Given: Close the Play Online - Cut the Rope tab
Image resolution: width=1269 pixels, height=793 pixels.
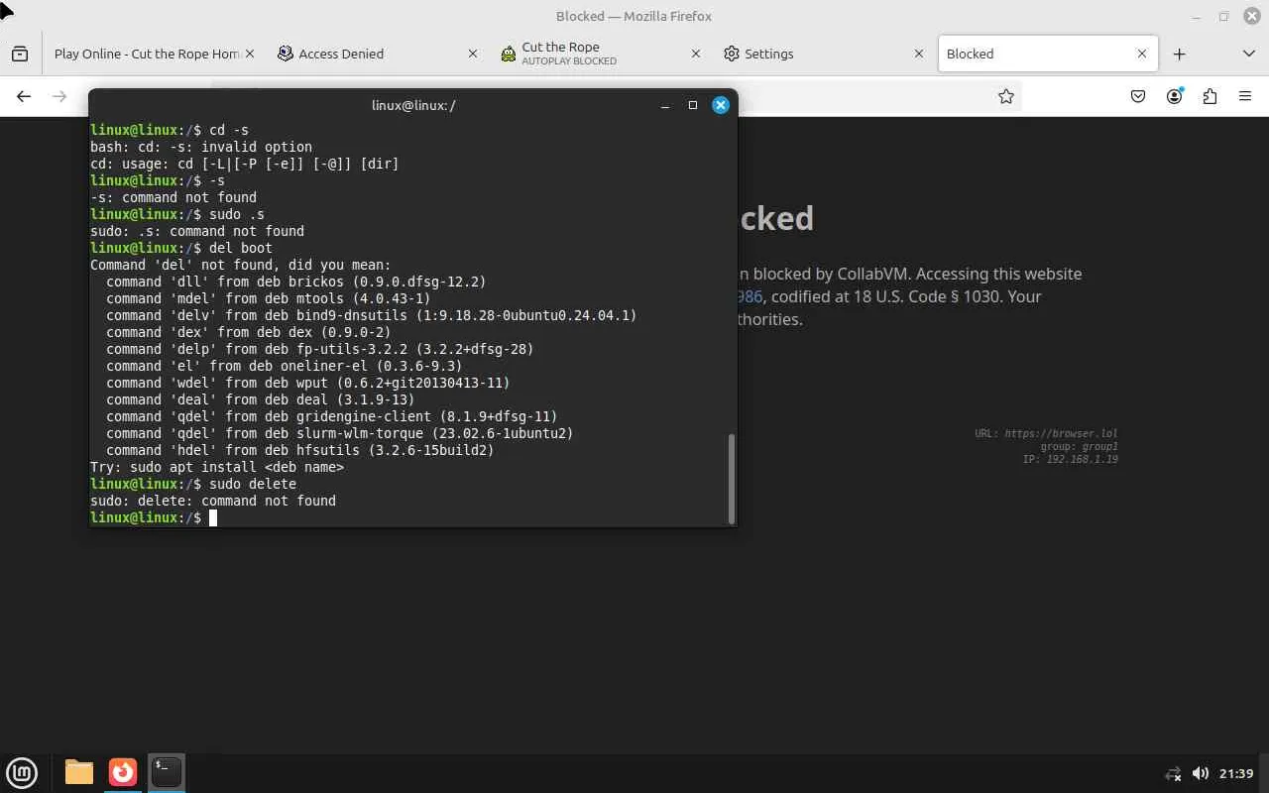Looking at the screenshot, I should (x=249, y=54).
